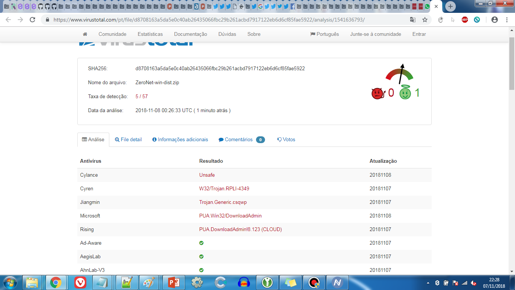Show hidden system tray icons
The width and height of the screenshot is (515, 290).
pos(428,283)
